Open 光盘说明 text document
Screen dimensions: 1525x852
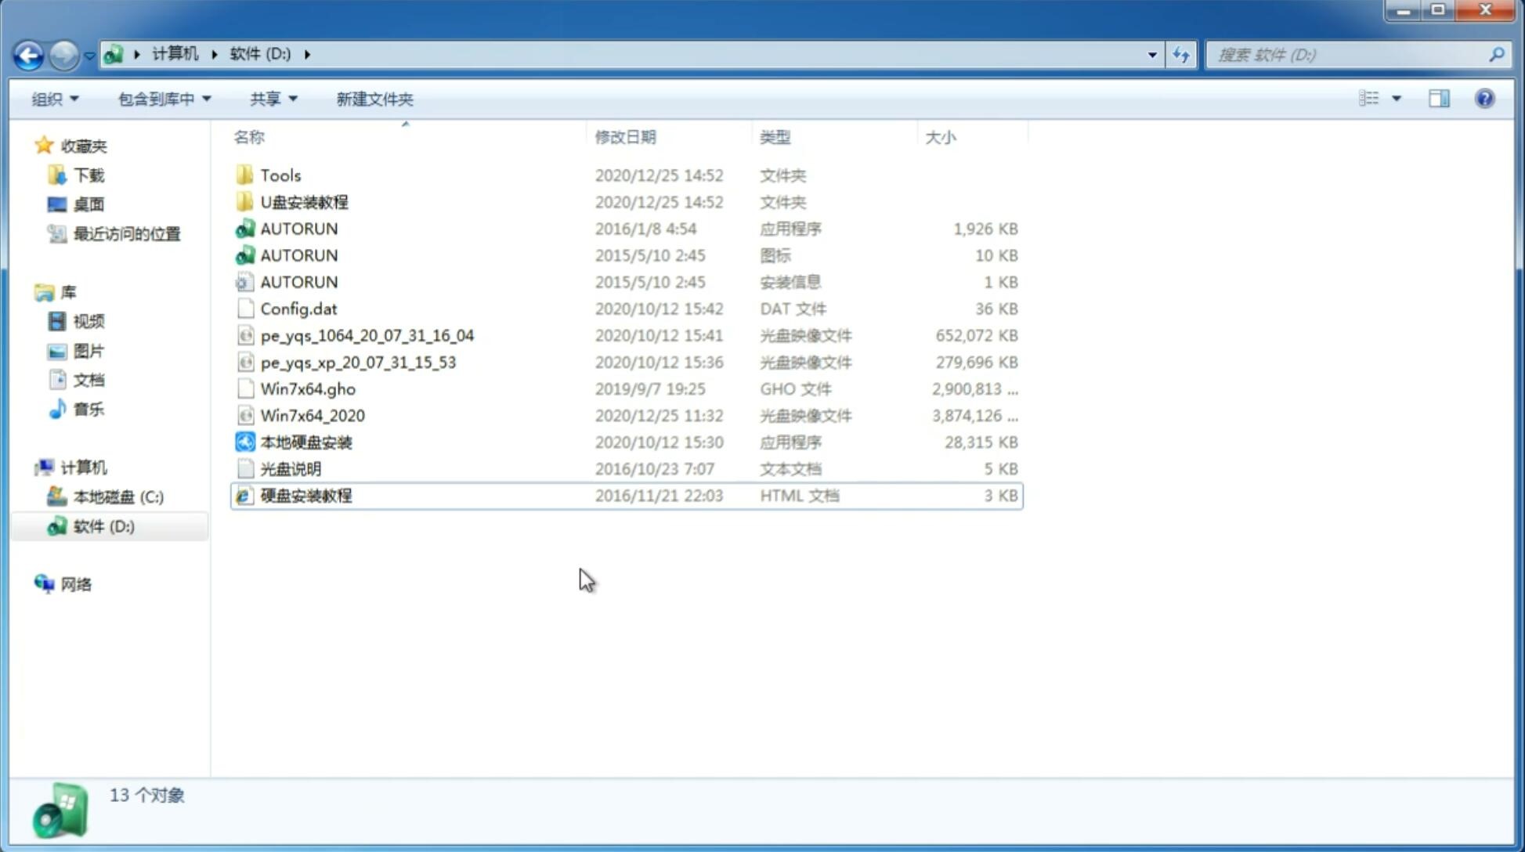(291, 469)
